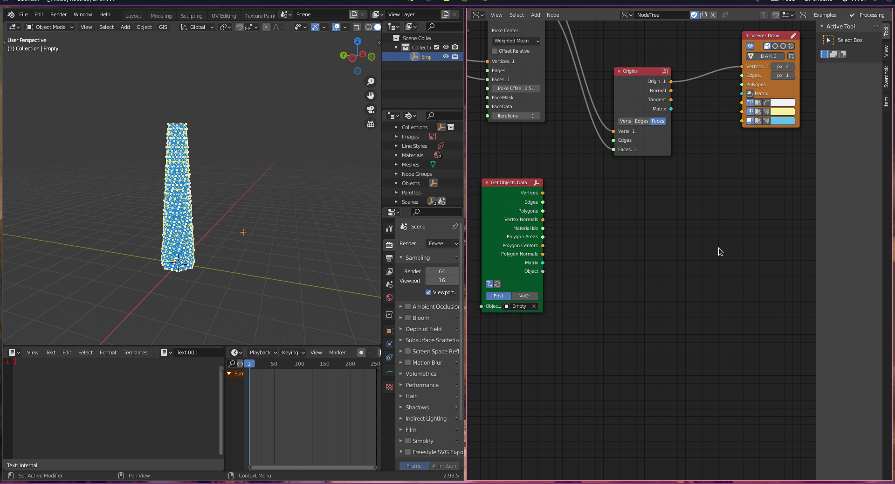The height and width of the screenshot is (484, 895).
Task: Switch orthographic/perspective with the grid icon
Action: (x=371, y=124)
